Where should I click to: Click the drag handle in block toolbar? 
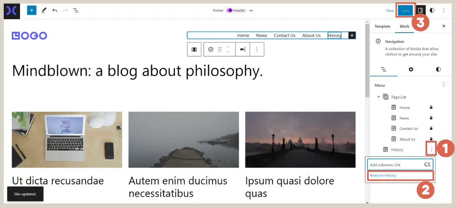(x=220, y=50)
